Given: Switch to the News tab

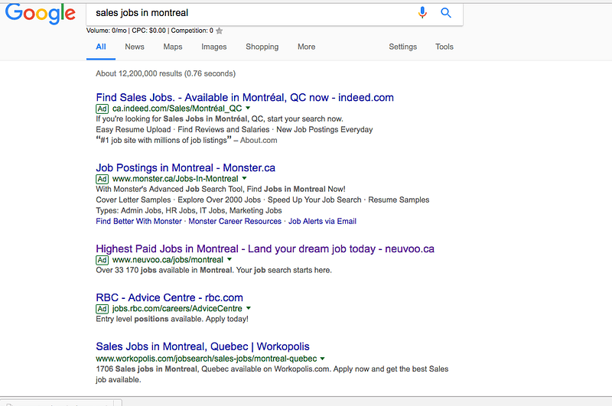Looking at the screenshot, I should click(x=135, y=47).
